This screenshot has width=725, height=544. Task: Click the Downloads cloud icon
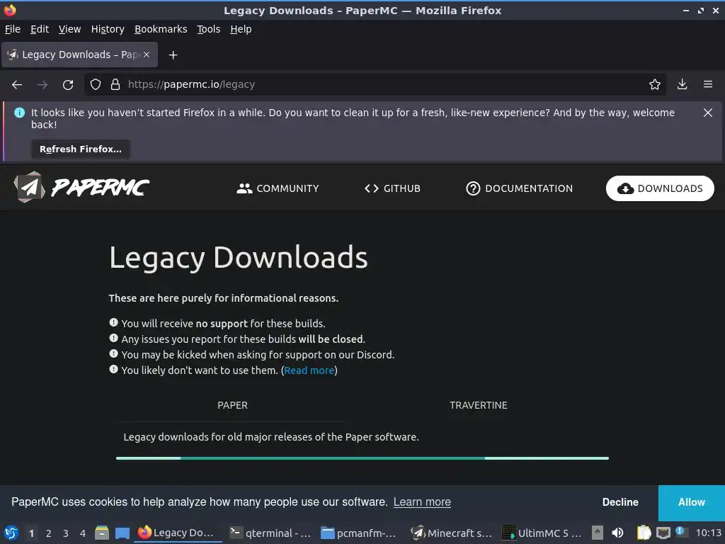(x=625, y=188)
